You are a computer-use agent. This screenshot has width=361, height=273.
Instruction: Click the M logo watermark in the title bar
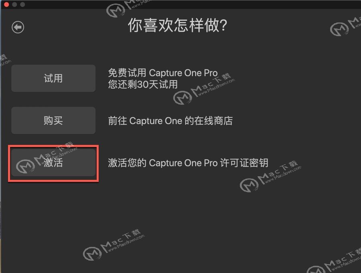[129, 8]
